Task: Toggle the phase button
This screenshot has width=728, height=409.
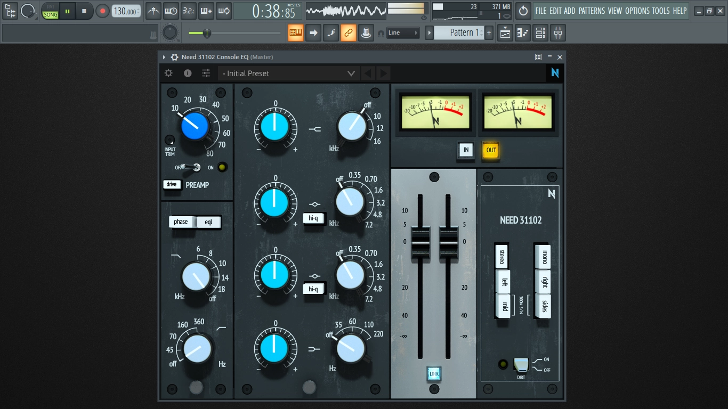Action: [x=181, y=222]
